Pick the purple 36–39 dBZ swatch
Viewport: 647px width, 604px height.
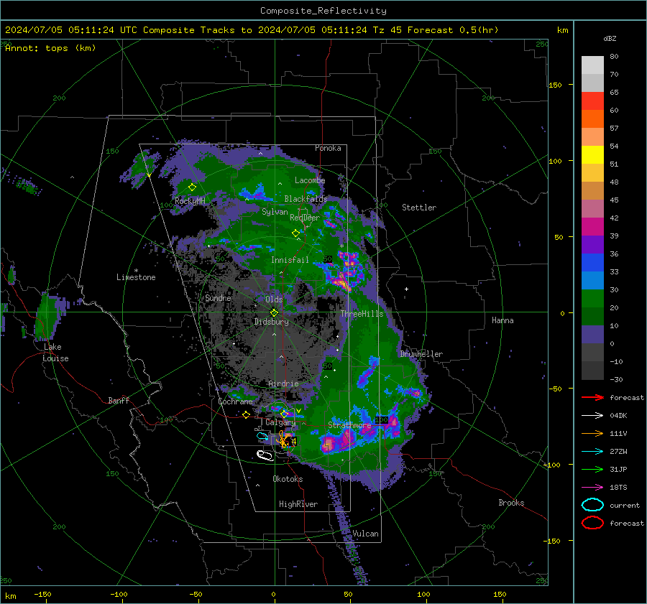592,244
